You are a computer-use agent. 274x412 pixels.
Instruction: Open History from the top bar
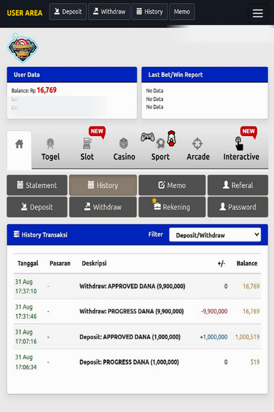[149, 12]
